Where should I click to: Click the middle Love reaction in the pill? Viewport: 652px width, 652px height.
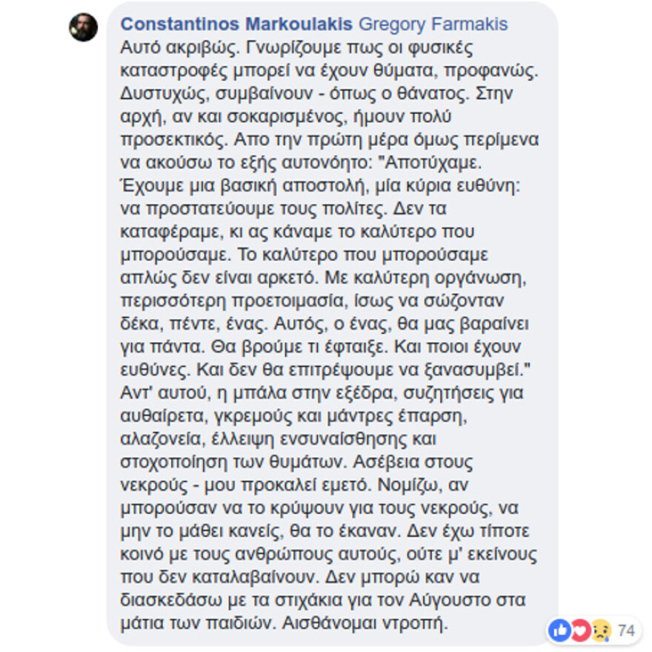(579, 630)
